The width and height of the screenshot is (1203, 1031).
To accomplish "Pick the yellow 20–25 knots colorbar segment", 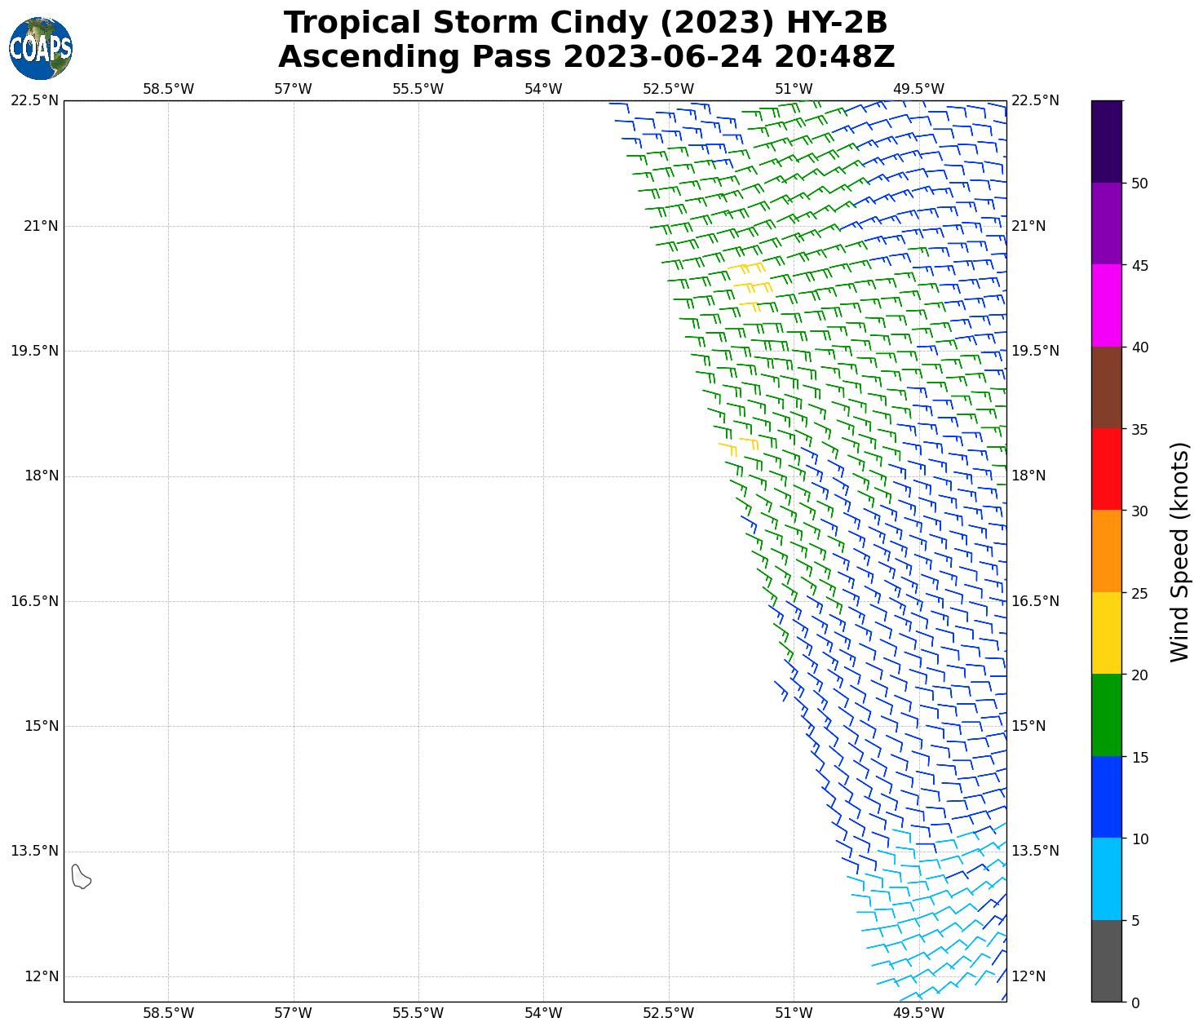I will [x=1107, y=633].
